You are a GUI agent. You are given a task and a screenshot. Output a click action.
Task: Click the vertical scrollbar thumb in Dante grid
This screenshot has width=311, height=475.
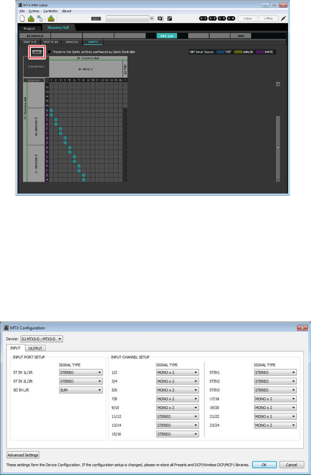point(278,147)
